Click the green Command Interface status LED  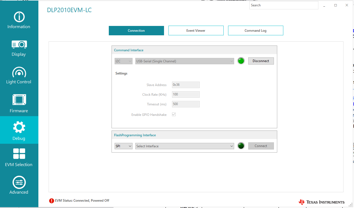[x=241, y=61]
